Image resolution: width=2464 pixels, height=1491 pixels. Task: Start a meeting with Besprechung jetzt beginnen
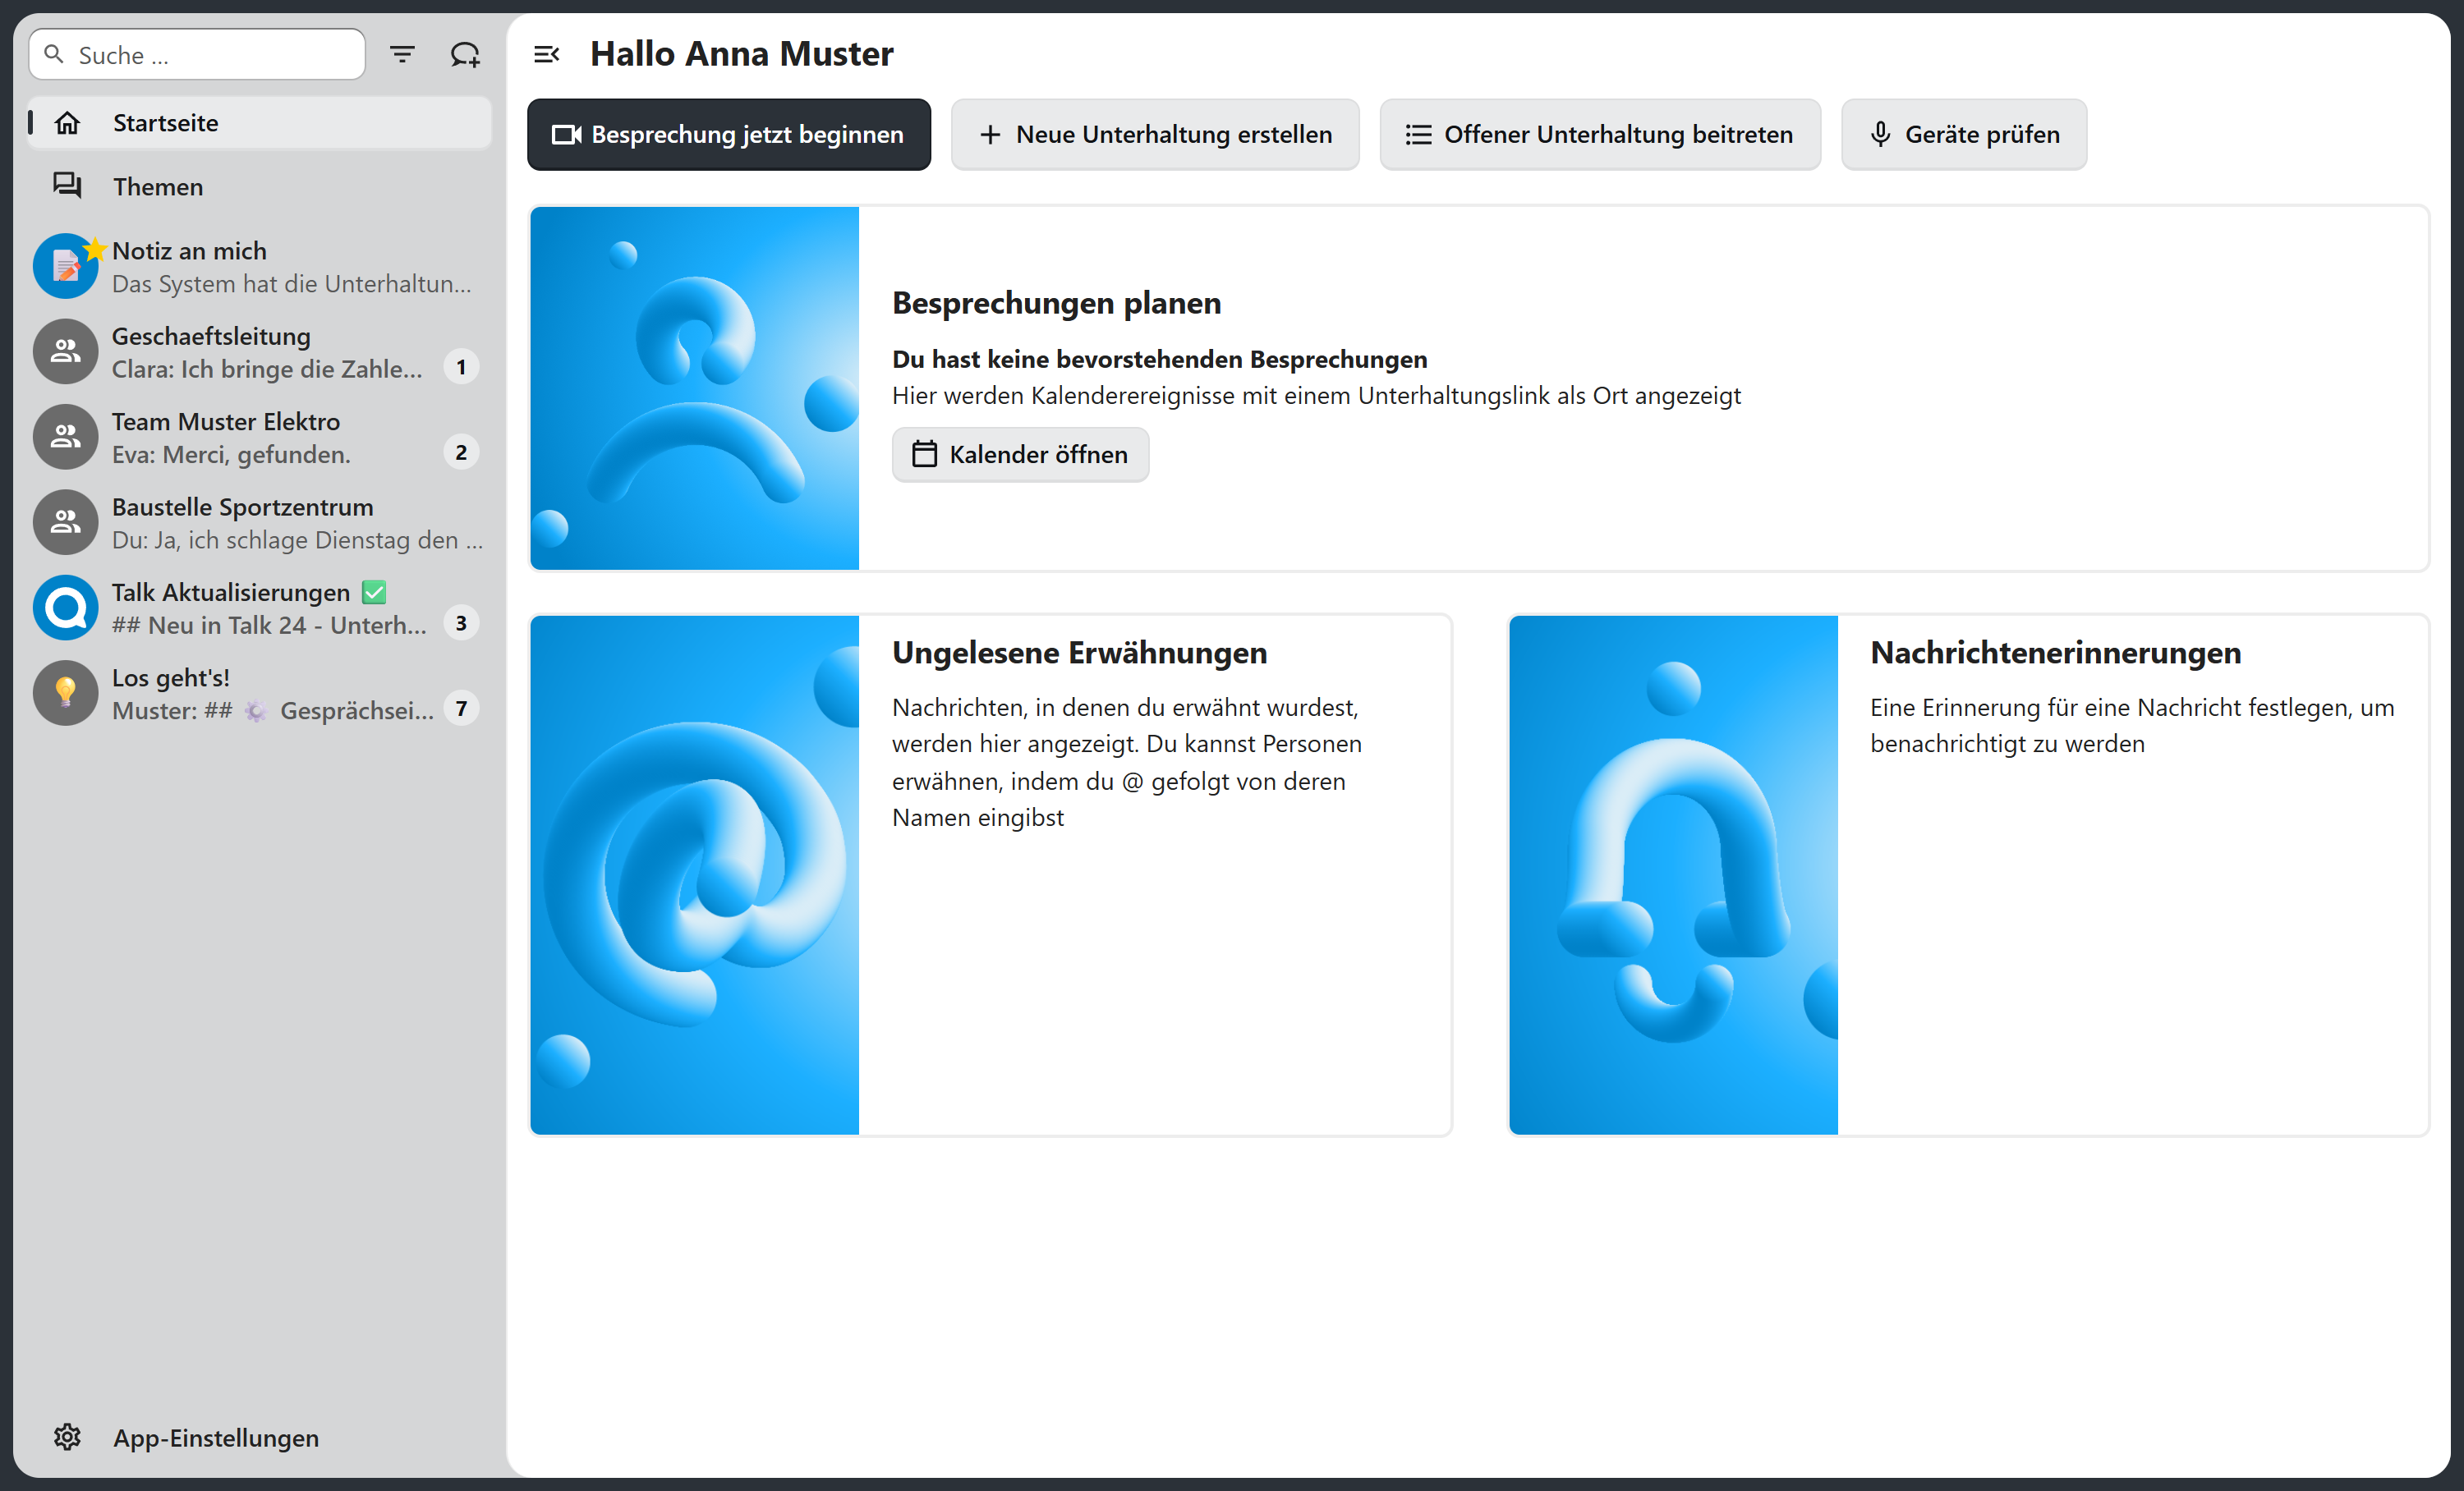(729, 135)
